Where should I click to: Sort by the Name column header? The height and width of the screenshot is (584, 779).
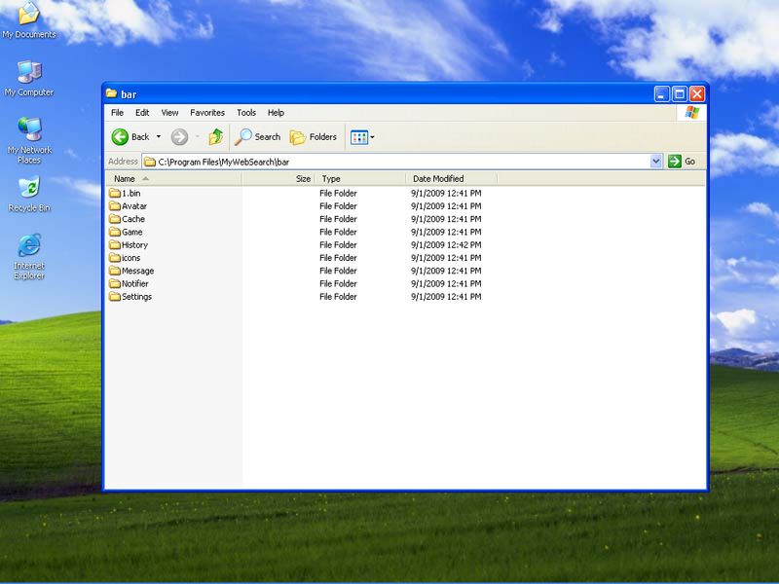click(174, 179)
